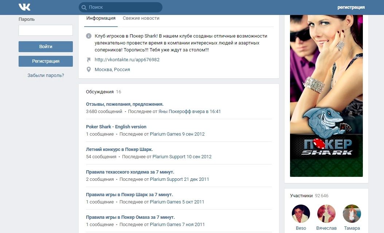384x233 pixels.
Task: Click the member name Вячеслав
Action: (x=326, y=228)
